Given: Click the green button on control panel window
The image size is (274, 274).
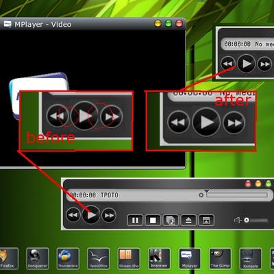Looking at the screenshot, I should pyautogui.click(x=269, y=184).
